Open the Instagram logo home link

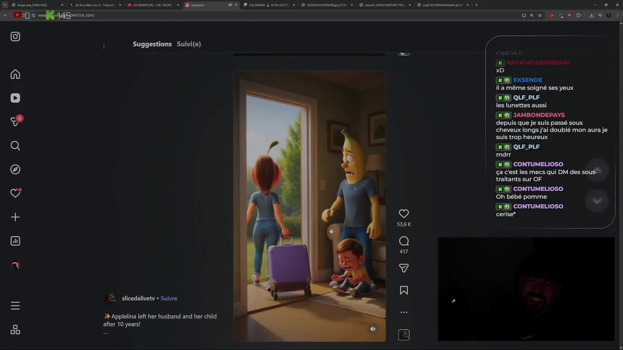coord(16,36)
